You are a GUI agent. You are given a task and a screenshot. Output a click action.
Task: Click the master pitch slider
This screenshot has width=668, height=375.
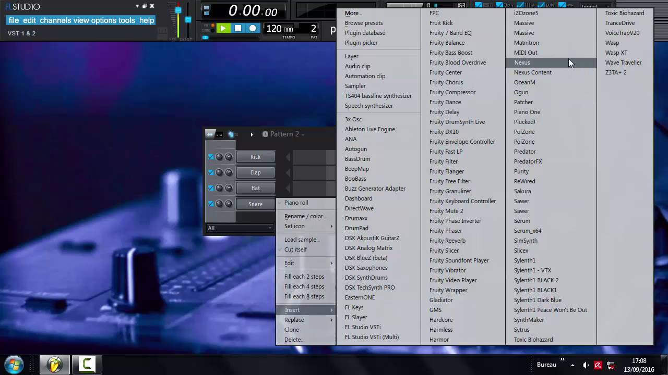click(x=188, y=20)
